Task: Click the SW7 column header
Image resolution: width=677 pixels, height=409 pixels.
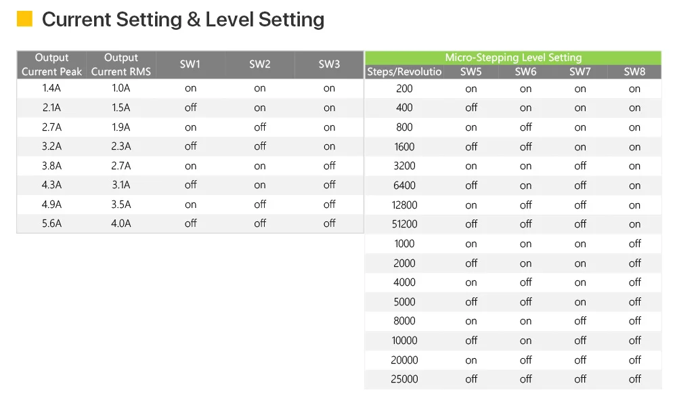Action: (580, 72)
